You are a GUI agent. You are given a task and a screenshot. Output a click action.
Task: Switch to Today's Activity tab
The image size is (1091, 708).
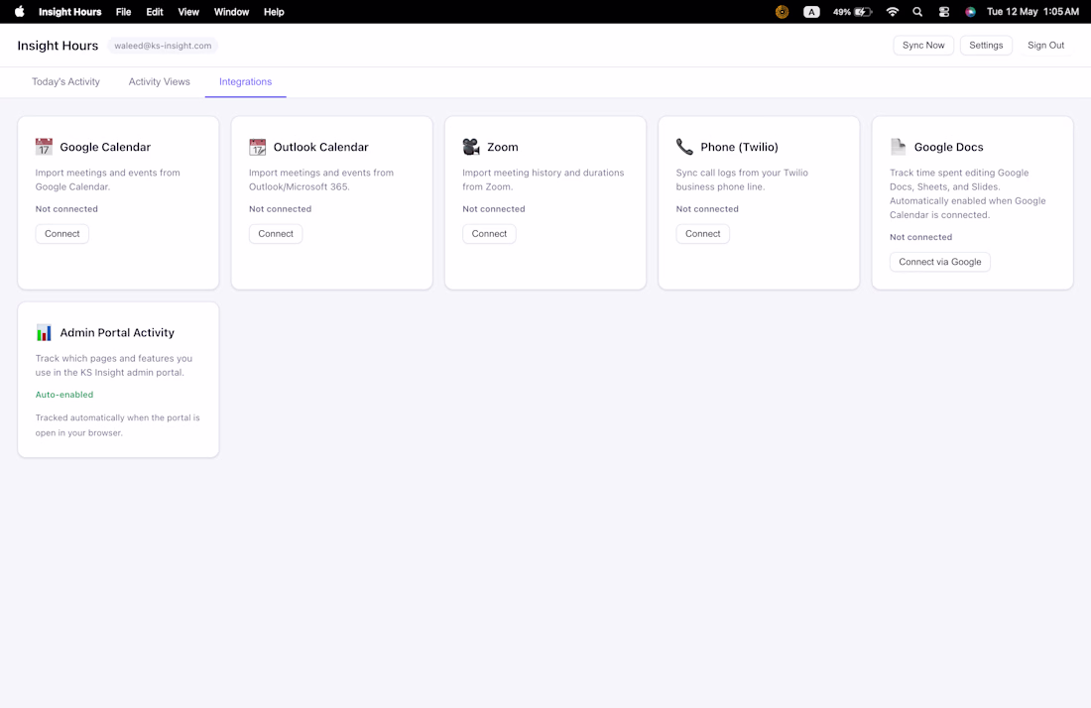(65, 82)
